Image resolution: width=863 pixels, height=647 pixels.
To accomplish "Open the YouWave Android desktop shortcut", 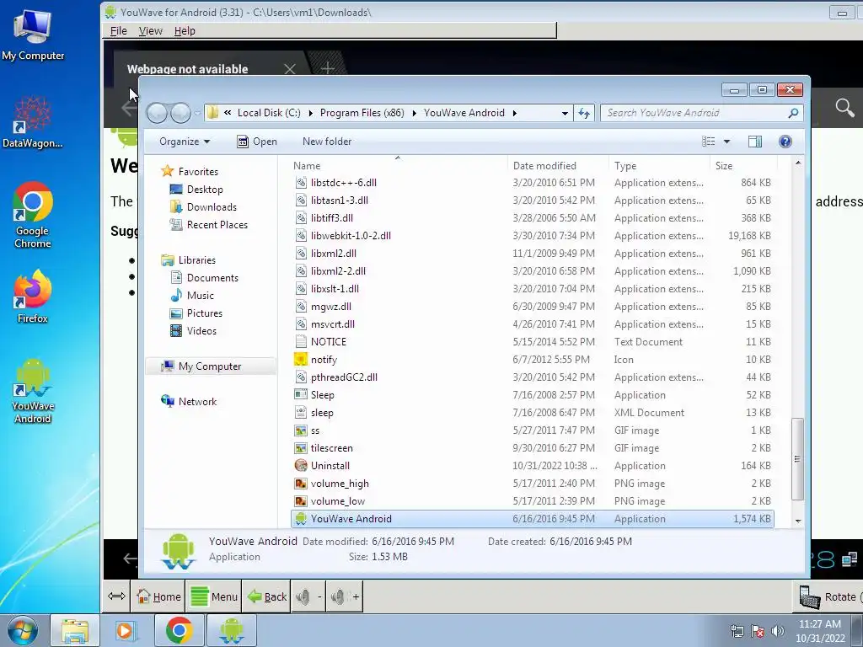I will (33, 391).
